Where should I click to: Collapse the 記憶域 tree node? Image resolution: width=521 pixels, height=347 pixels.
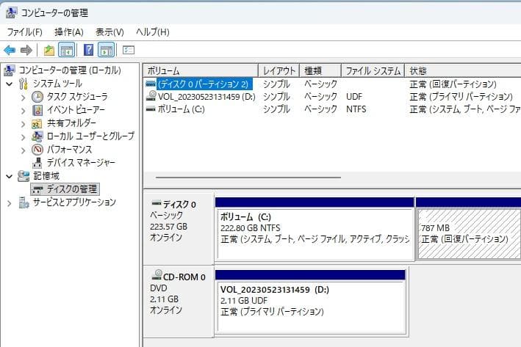(x=10, y=176)
